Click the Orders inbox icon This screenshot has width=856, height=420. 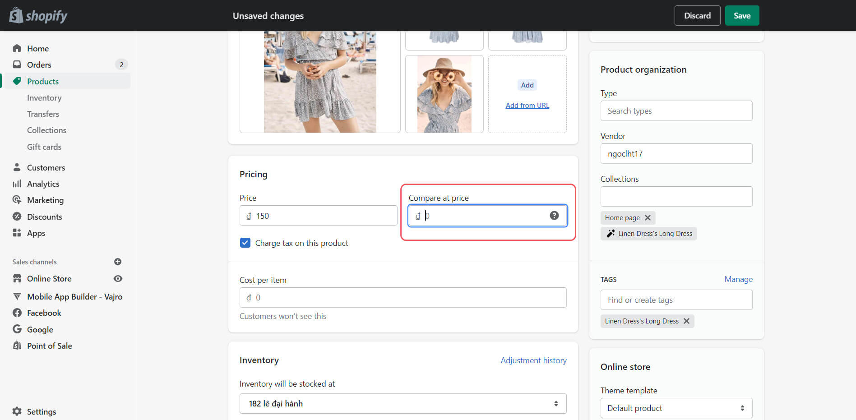point(17,65)
